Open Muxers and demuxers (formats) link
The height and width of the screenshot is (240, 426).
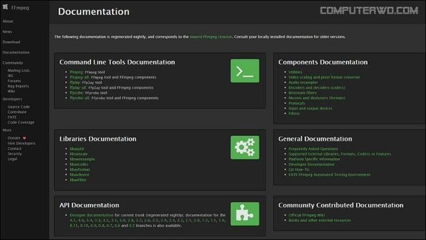click(x=317, y=98)
